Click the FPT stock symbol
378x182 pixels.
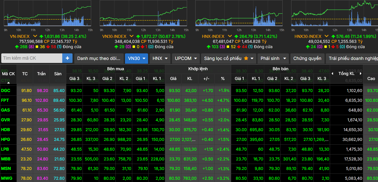click(5, 100)
